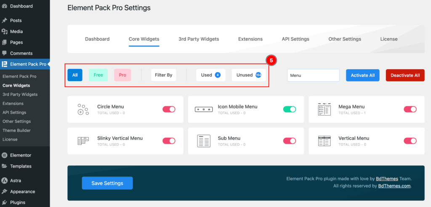Open Element Pack Pro submenu item
Screen dimensions: 431x207
pyautogui.click(x=19, y=76)
